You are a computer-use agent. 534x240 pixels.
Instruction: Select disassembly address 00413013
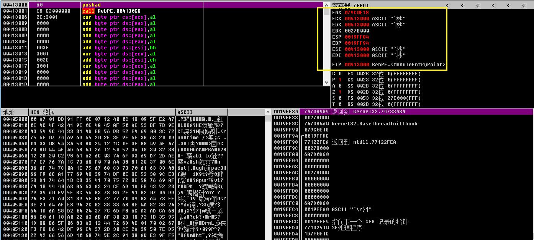[15, 54]
